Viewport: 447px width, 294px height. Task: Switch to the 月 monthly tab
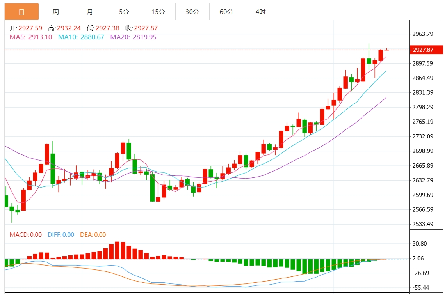coord(90,12)
